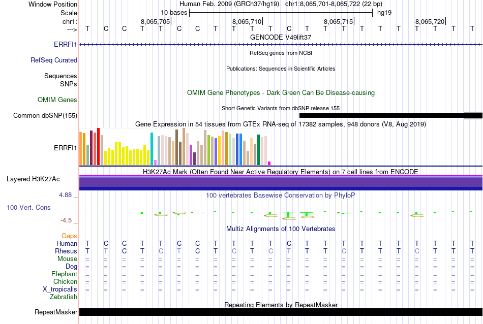Open the 100 Vert. Cons label
483x324 pixels.
(x=28, y=207)
